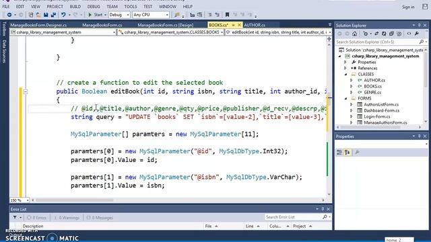The height and width of the screenshot is (242, 431).
Task: Open the Toolbox side panel tab
Action: [x=4, y=29]
